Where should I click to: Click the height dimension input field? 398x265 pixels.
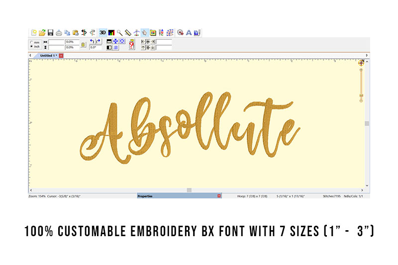(56, 47)
